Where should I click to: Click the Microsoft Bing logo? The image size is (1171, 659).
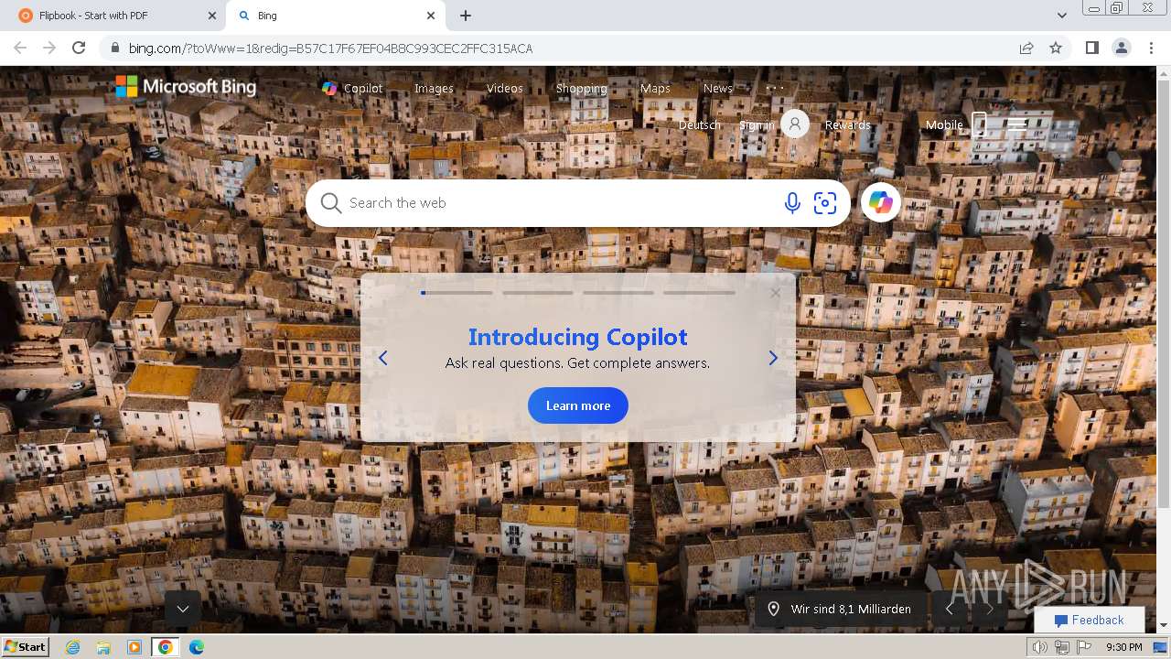pos(186,87)
